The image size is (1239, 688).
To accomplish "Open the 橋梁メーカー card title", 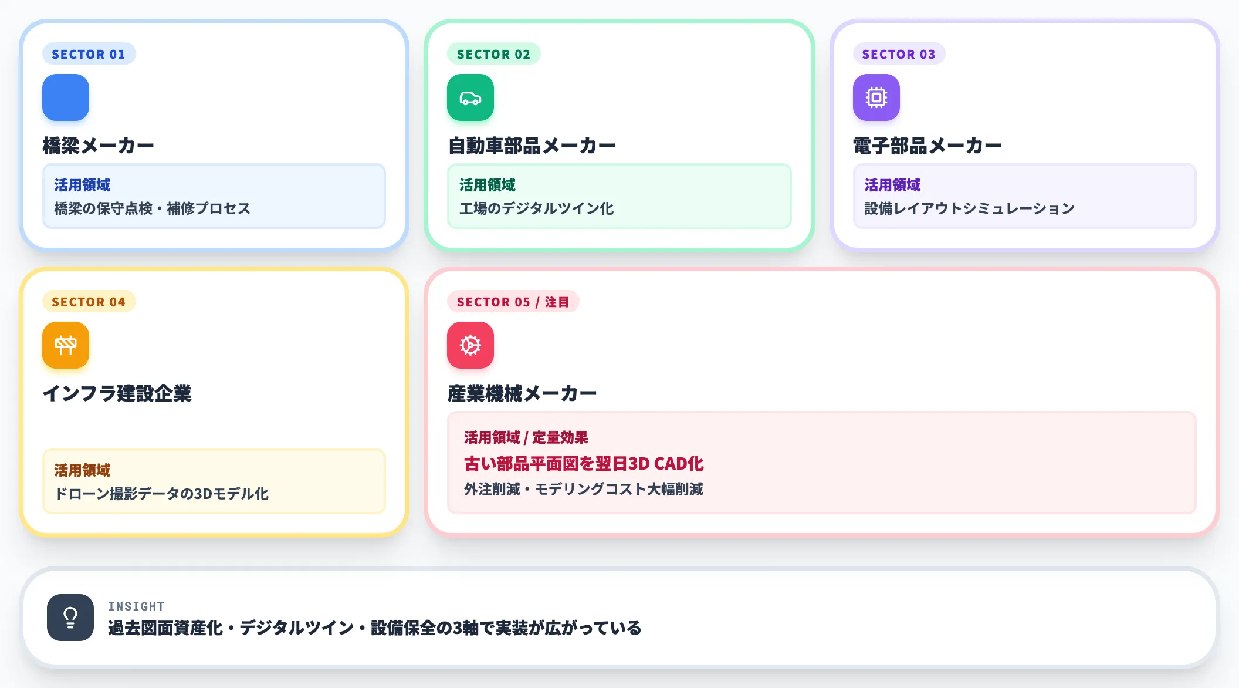I will point(98,146).
